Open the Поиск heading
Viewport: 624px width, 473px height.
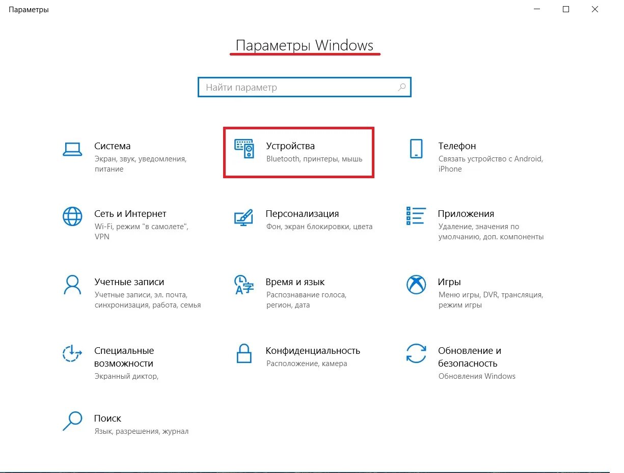[x=107, y=419]
